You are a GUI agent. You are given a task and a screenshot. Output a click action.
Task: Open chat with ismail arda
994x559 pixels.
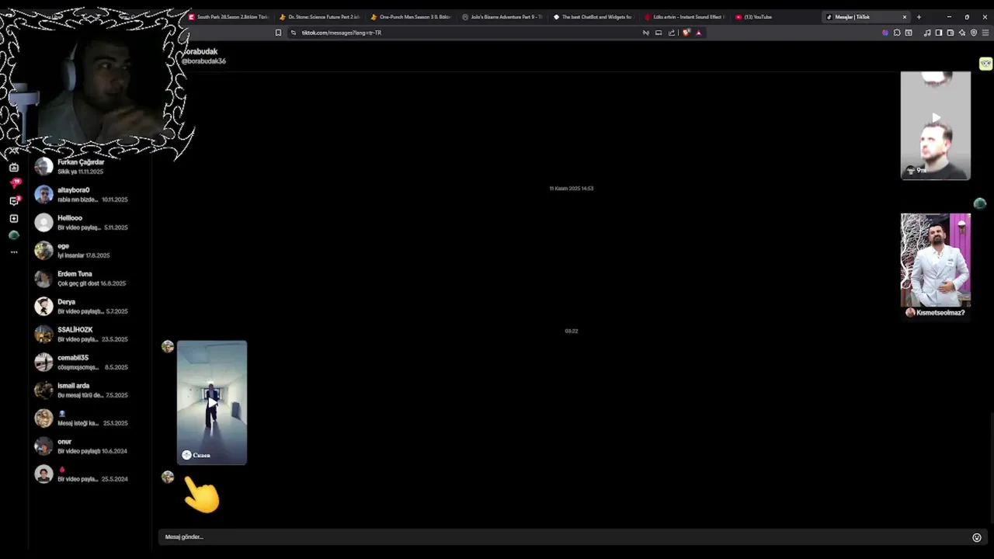(89, 390)
